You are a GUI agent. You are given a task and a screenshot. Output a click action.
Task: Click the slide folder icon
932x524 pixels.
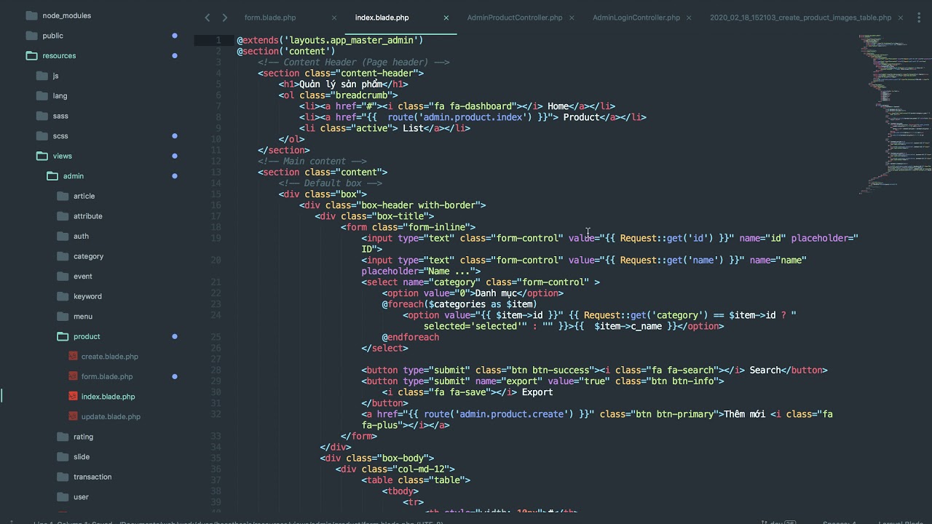pyautogui.click(x=62, y=457)
